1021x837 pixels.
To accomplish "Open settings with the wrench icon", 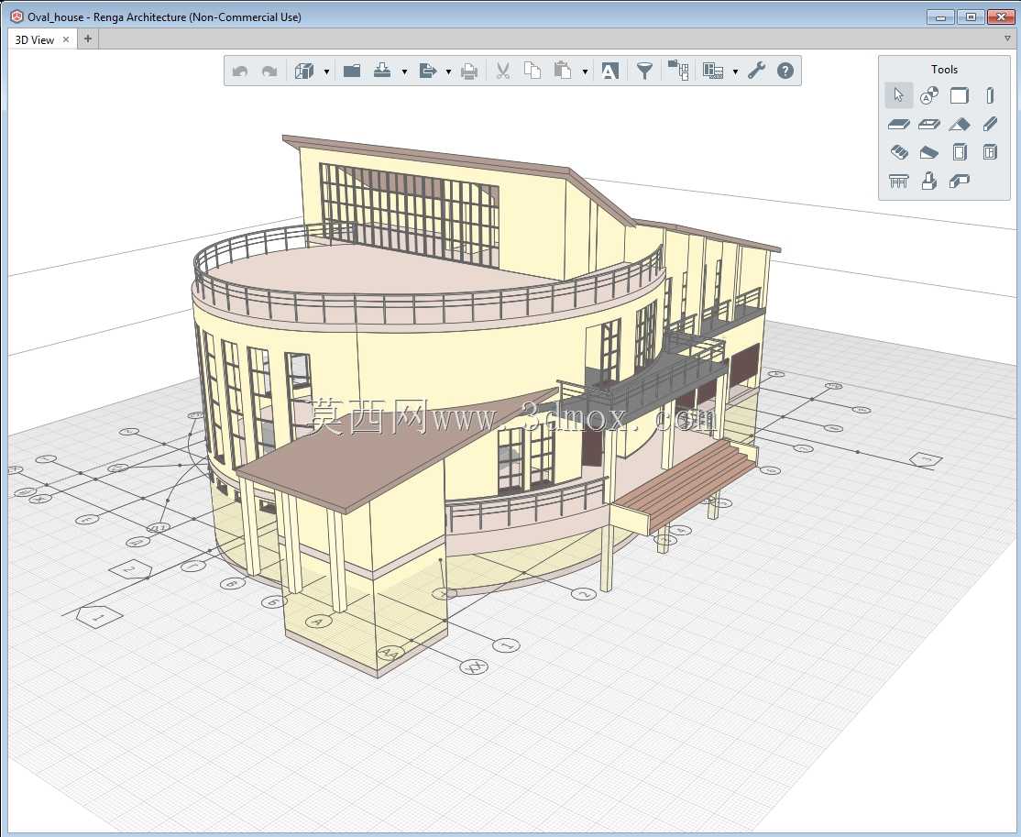I will pyautogui.click(x=756, y=71).
